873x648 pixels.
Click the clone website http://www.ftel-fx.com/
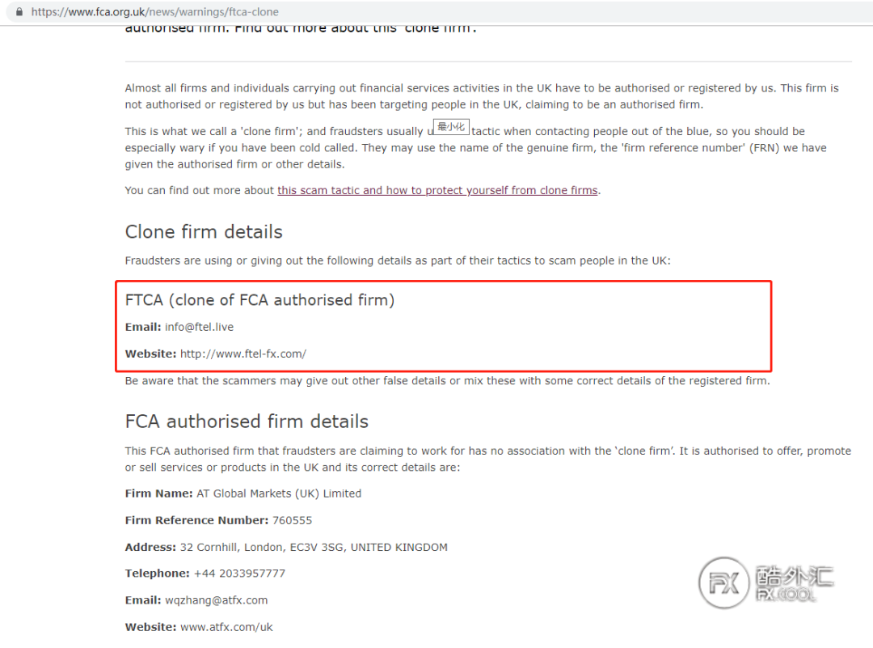tap(242, 354)
